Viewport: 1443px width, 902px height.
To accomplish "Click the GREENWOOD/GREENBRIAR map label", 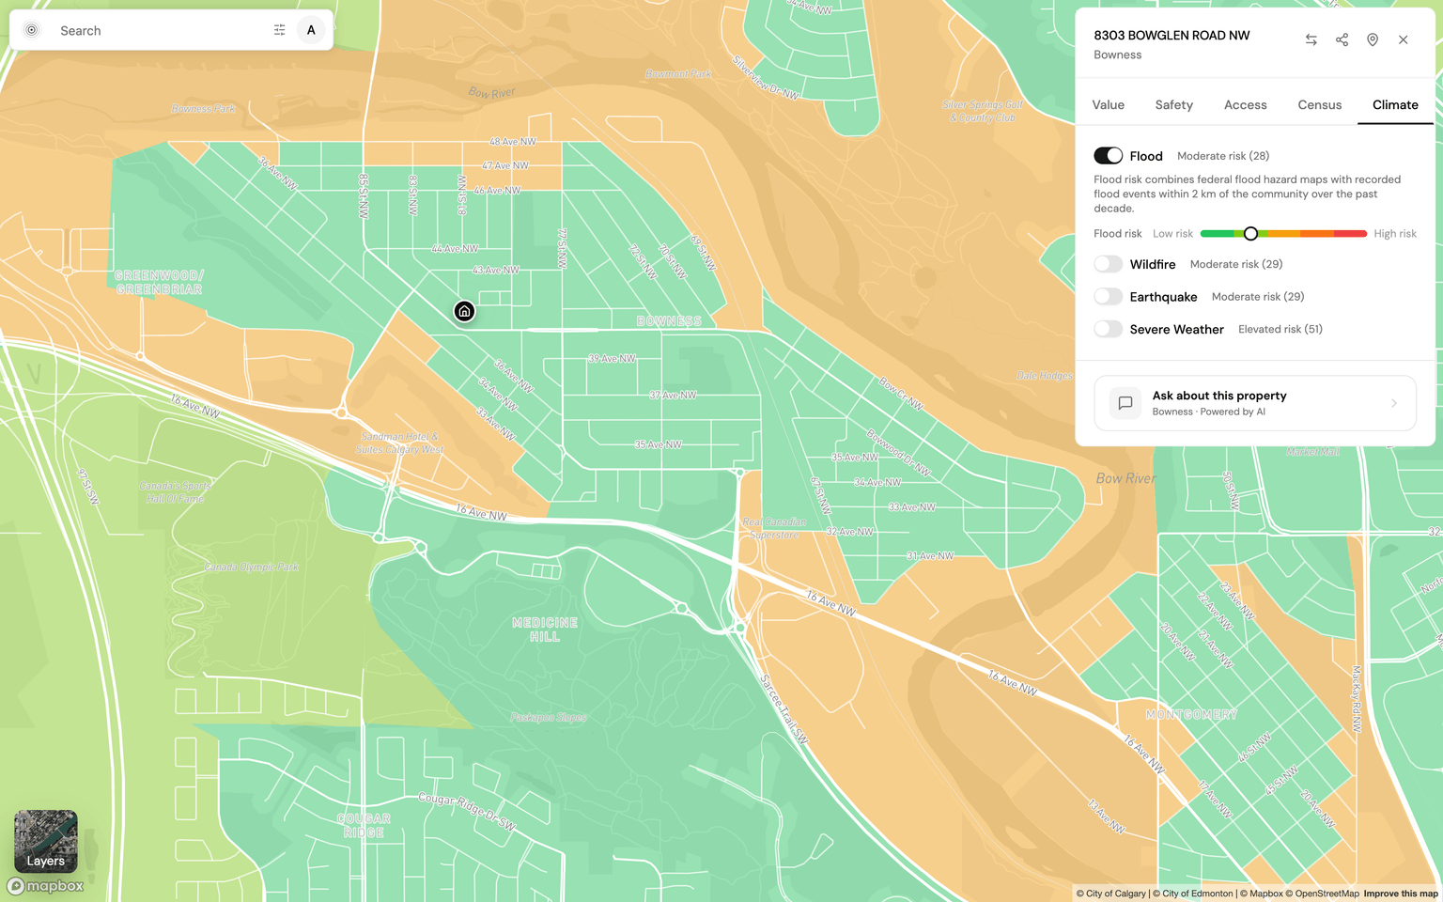I will (159, 282).
